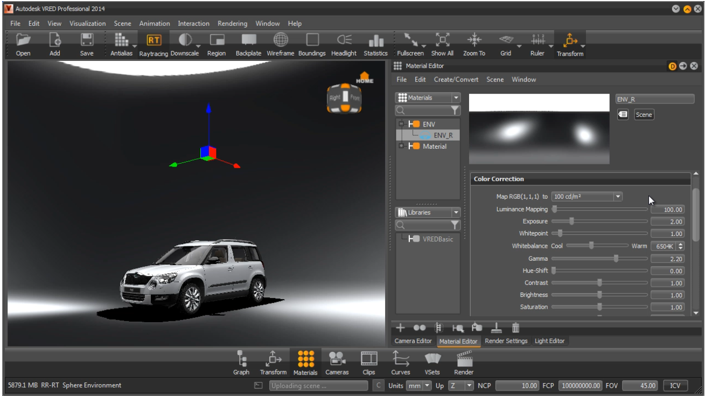Toggle the Grid toolbar icon

click(x=506, y=44)
